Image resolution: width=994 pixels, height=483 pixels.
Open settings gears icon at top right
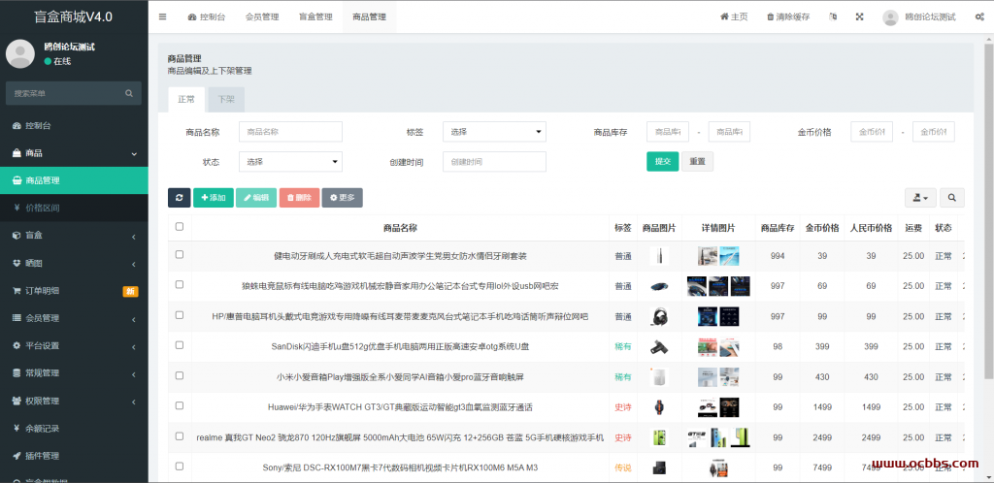[978, 17]
